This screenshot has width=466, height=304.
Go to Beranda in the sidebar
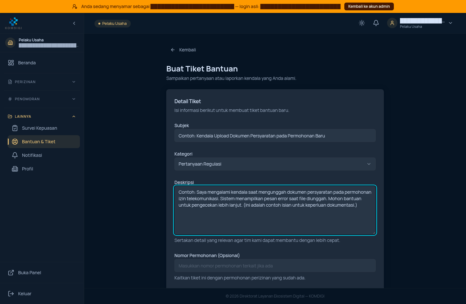coord(42,63)
